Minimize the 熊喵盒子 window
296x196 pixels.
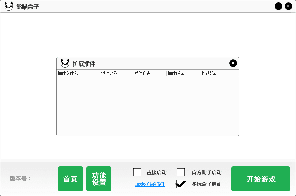coord(278,6)
